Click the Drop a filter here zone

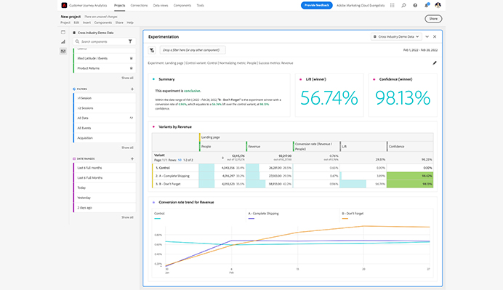193,50
